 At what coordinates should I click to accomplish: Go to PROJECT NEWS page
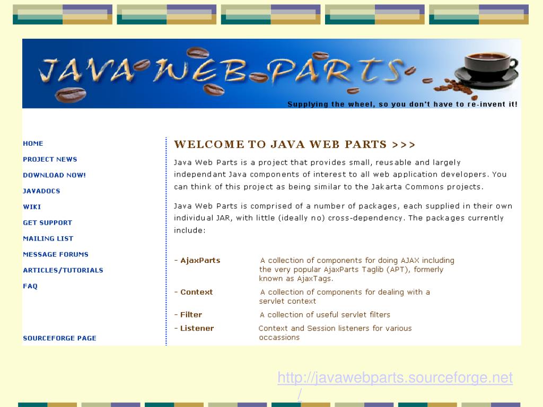point(50,159)
